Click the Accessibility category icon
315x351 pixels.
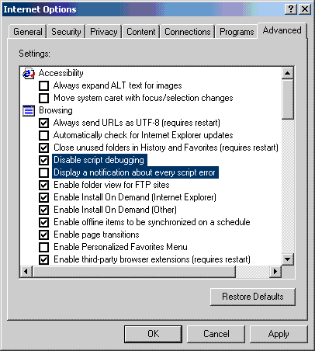29,73
